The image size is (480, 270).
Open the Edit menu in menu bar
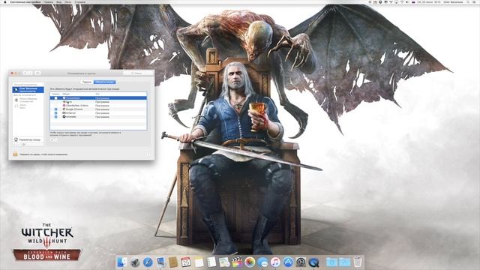[48, 1]
